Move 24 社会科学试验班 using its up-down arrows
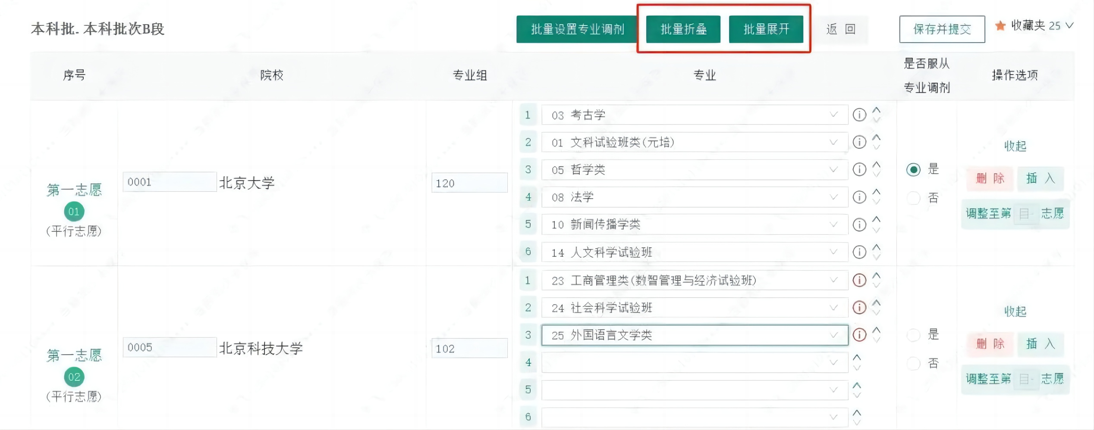1094x430 pixels. pyautogui.click(x=876, y=307)
